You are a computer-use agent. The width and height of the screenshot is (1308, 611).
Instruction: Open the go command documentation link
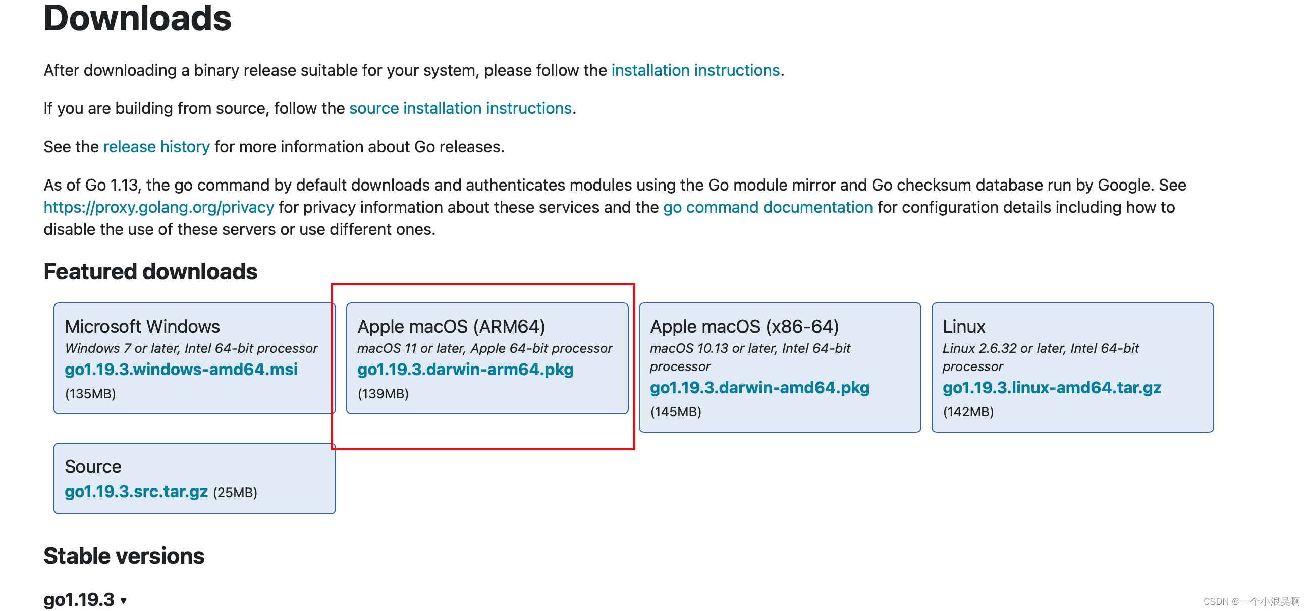[x=768, y=207]
